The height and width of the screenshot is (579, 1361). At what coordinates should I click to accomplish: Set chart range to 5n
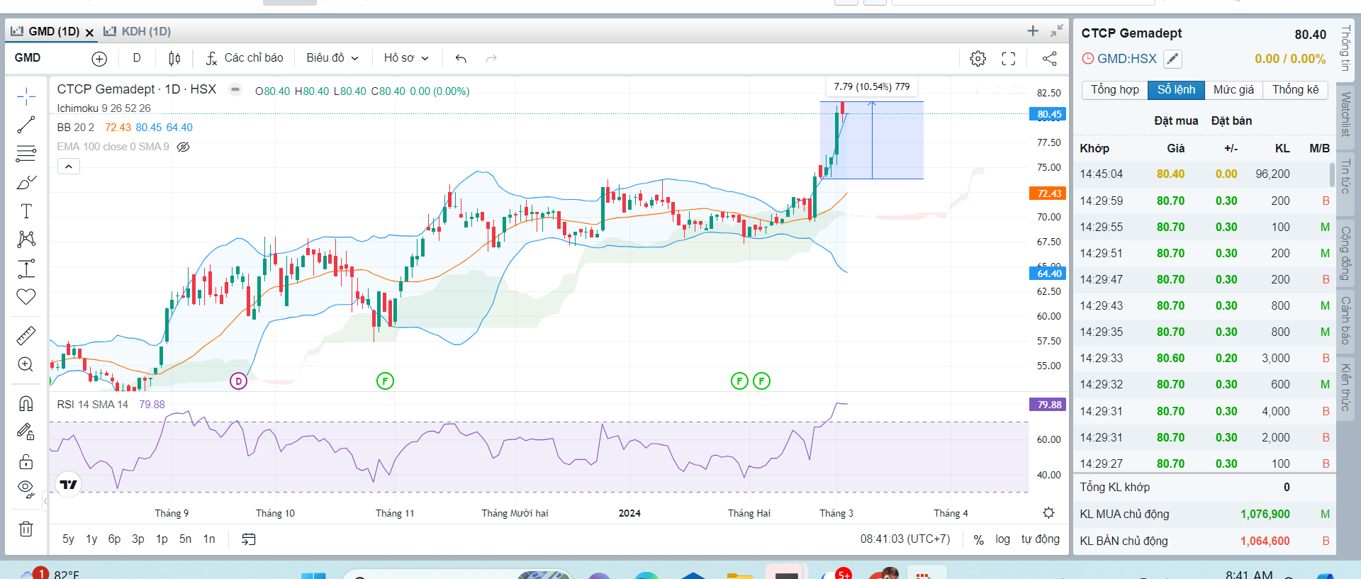[185, 539]
